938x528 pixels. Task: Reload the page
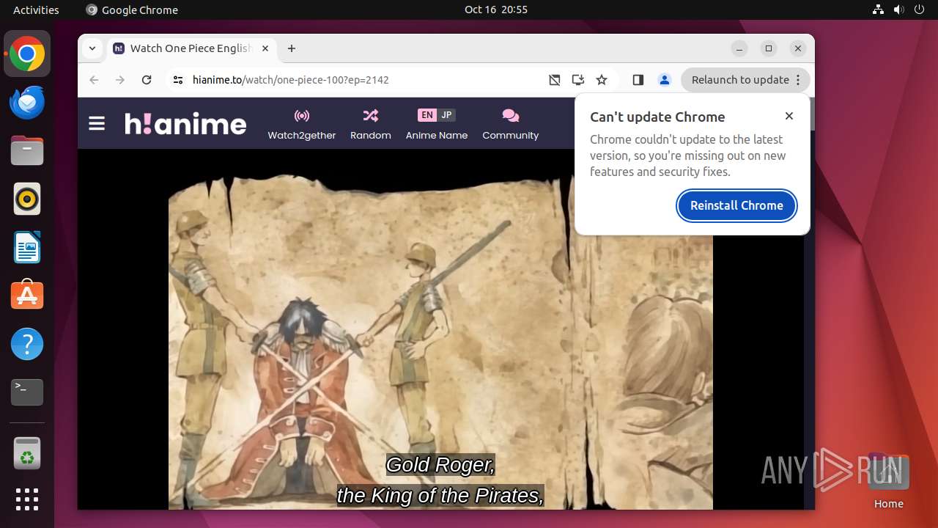(x=147, y=80)
